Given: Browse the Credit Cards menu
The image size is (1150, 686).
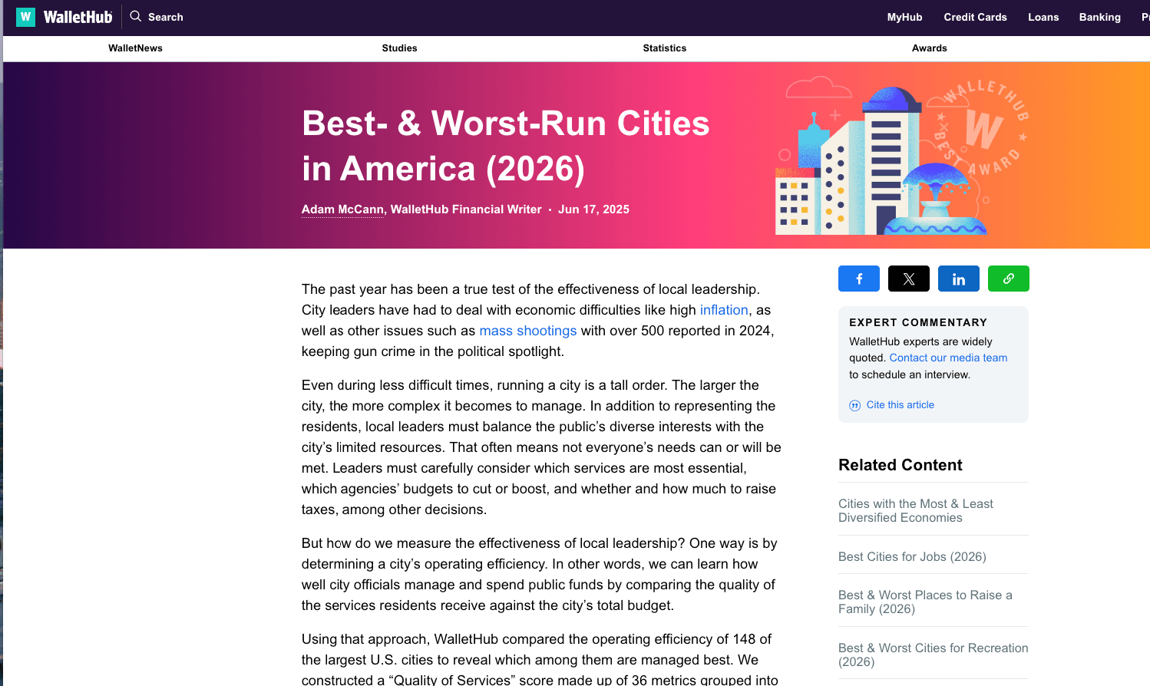Looking at the screenshot, I should [975, 17].
